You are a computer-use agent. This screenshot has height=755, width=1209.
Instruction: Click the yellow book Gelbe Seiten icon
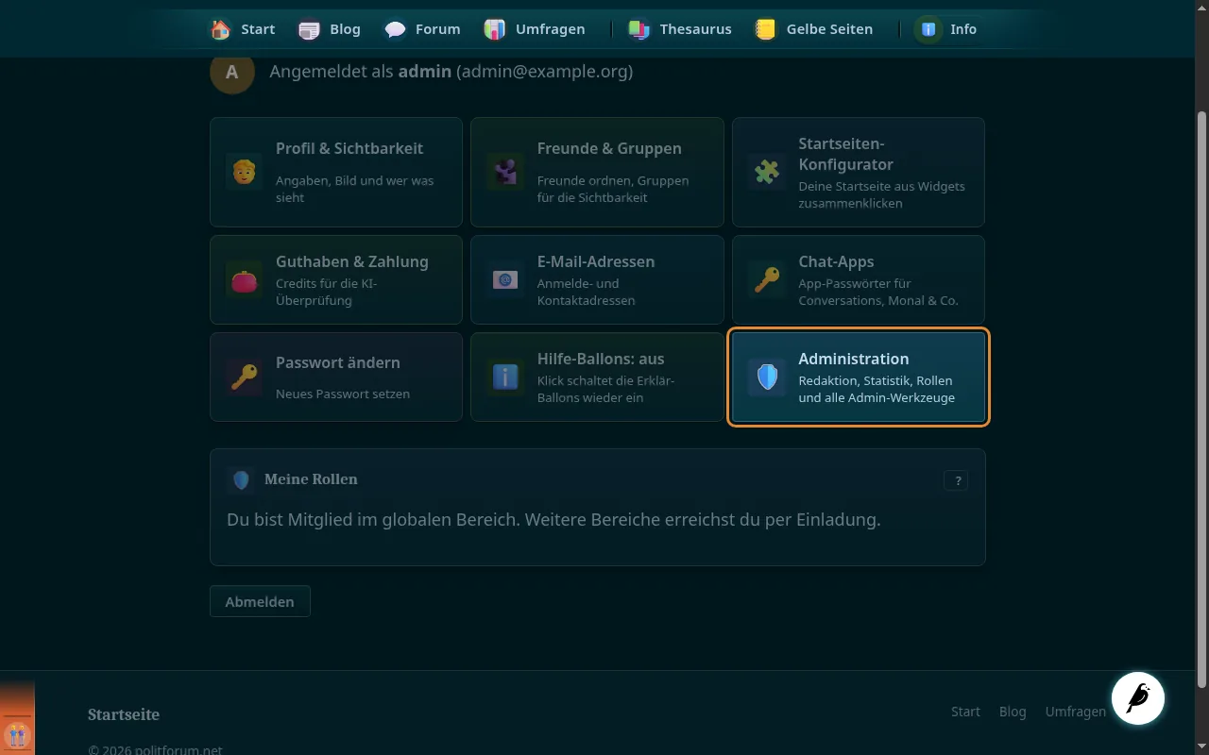pos(766,29)
